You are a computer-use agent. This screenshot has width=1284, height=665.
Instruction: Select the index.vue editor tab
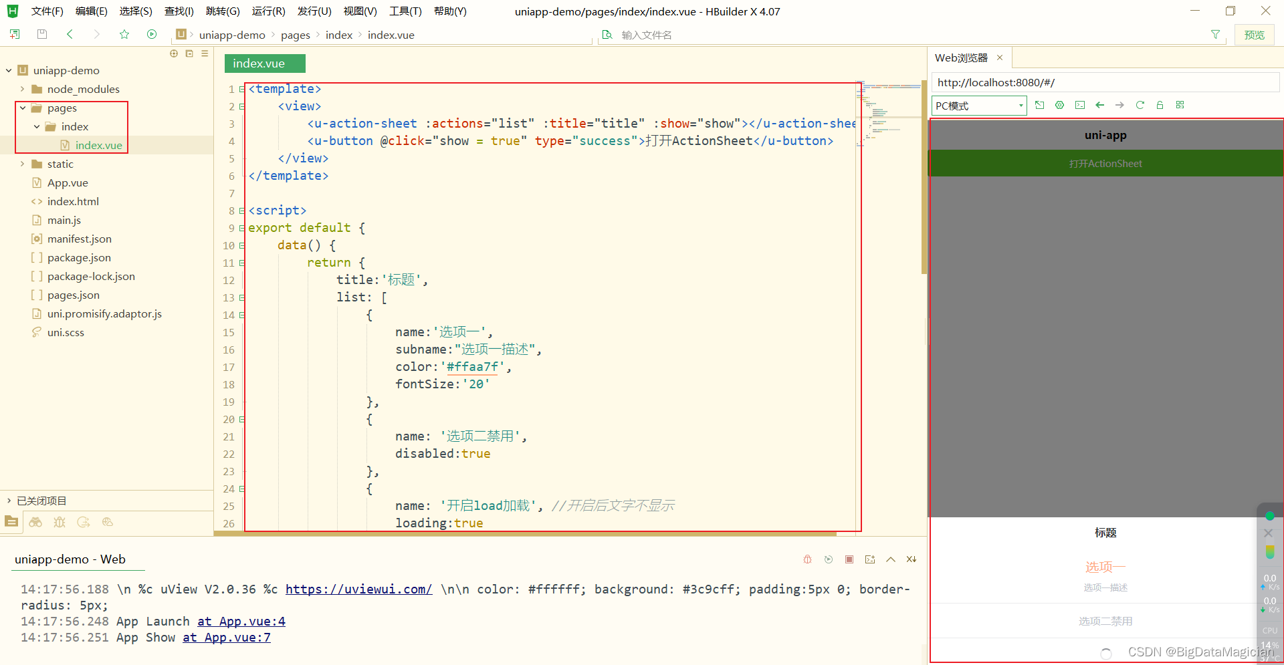pyautogui.click(x=265, y=63)
